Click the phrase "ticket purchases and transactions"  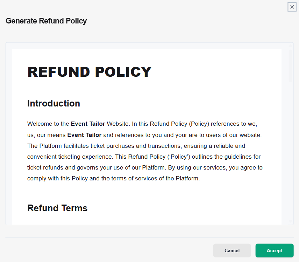click(x=135, y=146)
